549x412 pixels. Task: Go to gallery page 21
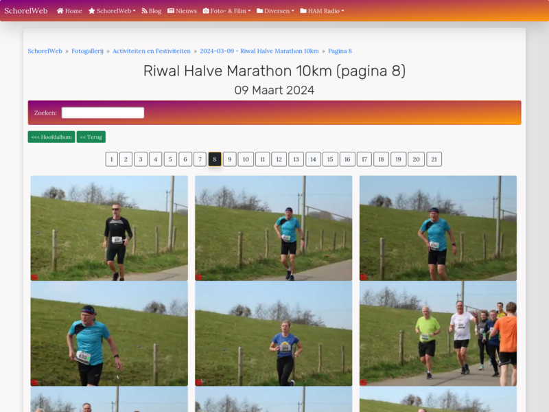(x=434, y=159)
